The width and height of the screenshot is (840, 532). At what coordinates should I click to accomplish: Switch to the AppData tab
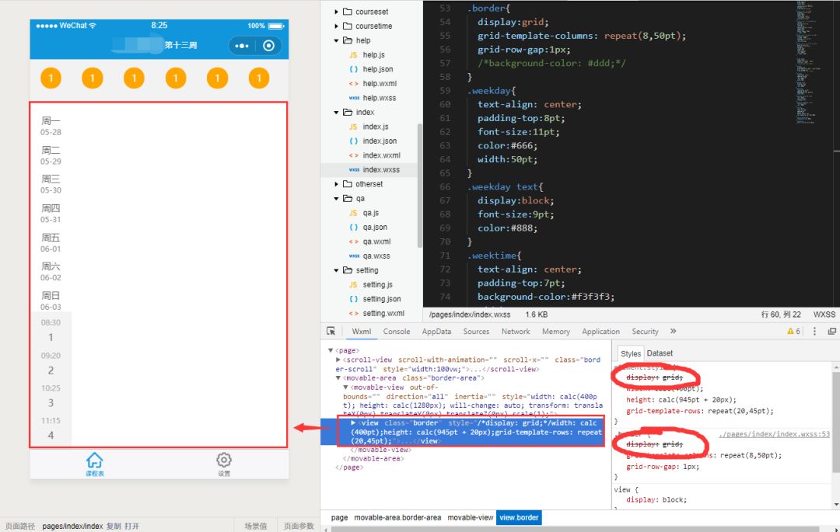[436, 332]
